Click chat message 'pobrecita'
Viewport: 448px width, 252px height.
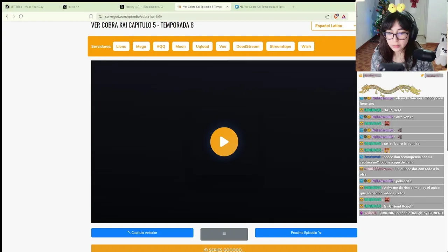pos(404,181)
